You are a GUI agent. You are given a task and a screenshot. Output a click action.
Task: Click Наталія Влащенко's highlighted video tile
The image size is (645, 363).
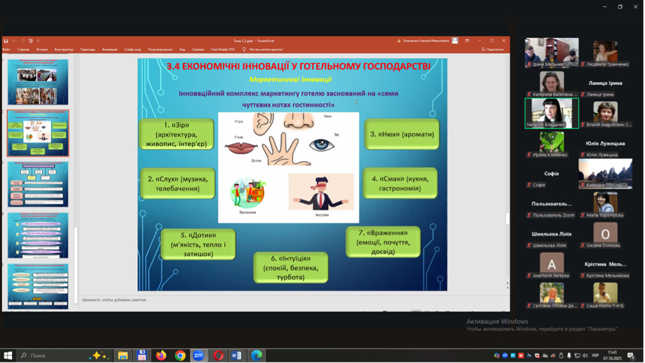(551, 111)
